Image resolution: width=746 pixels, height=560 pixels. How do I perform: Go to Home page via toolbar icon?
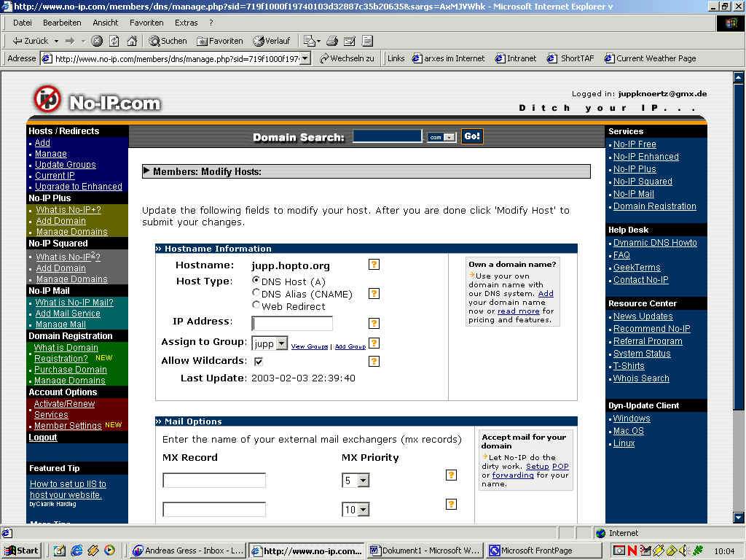click(130, 41)
